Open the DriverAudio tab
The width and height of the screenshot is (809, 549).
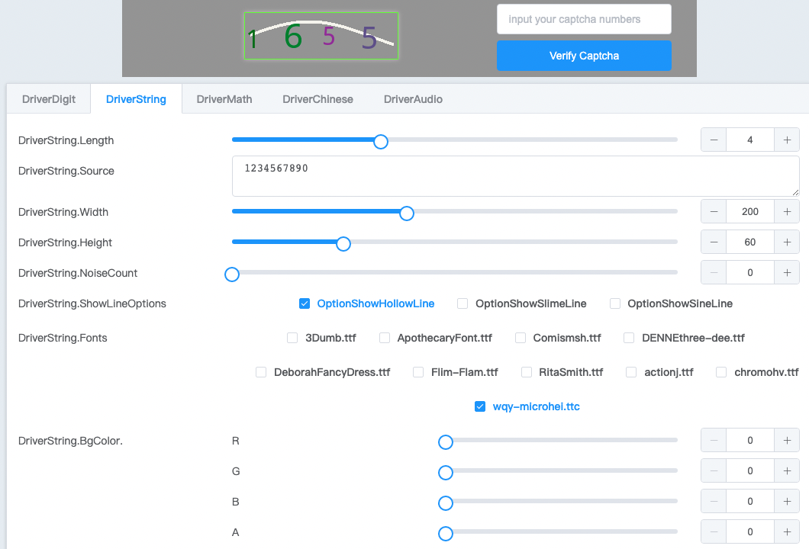point(413,99)
